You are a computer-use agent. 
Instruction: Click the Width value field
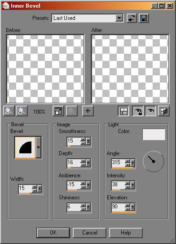click(x=25, y=188)
